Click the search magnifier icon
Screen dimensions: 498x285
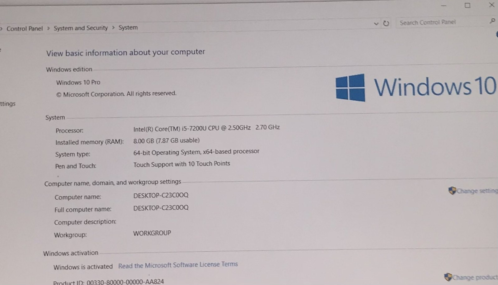(x=492, y=21)
